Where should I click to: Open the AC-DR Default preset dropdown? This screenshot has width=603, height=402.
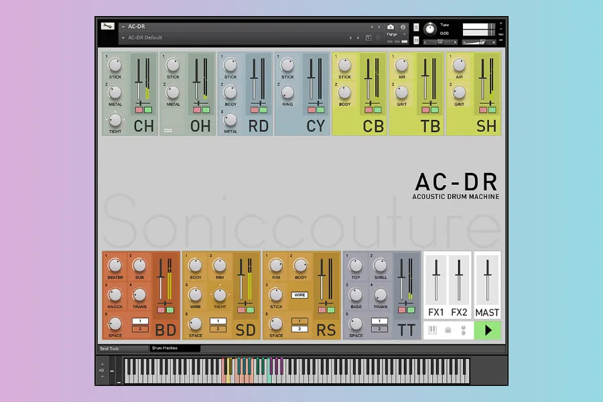coord(123,38)
